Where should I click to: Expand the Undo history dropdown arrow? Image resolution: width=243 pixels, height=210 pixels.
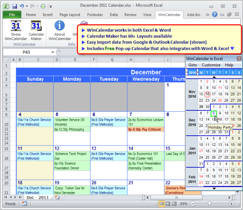[x=27, y=6]
